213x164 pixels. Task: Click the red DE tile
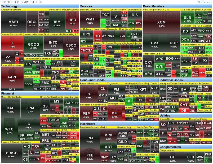[184, 111]
